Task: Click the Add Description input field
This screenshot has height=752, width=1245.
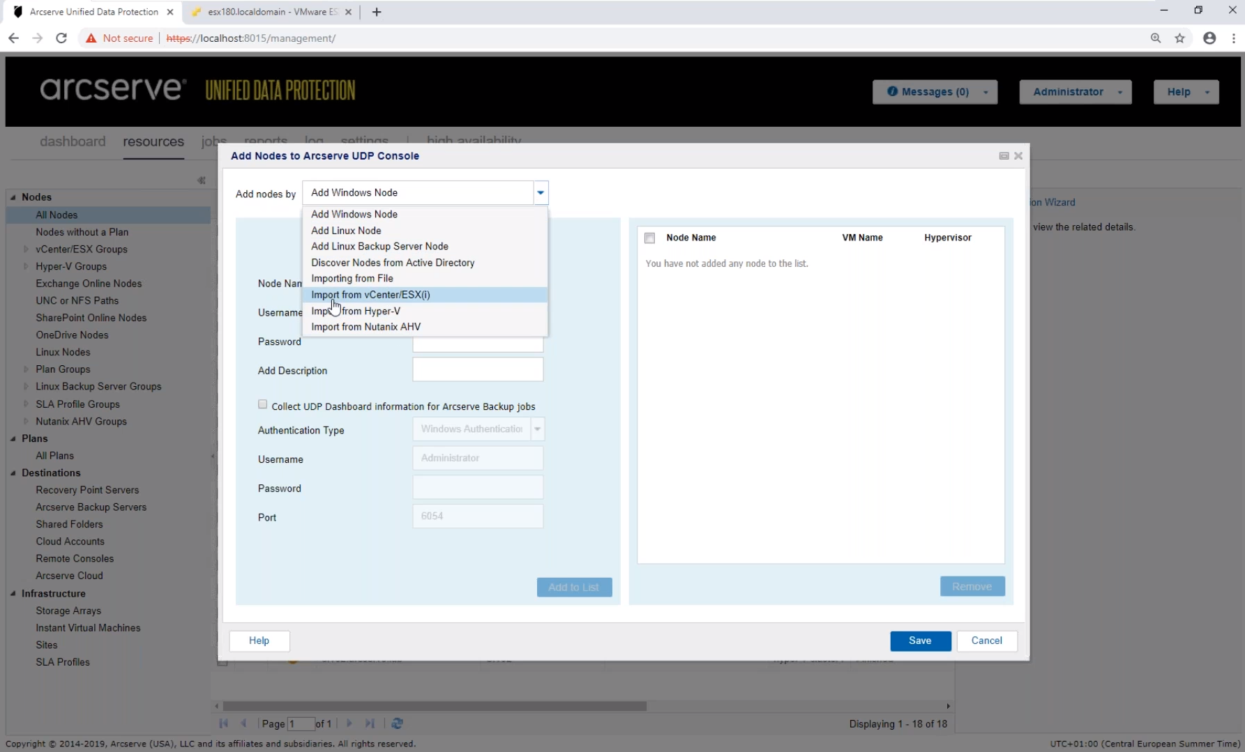Action: point(478,369)
